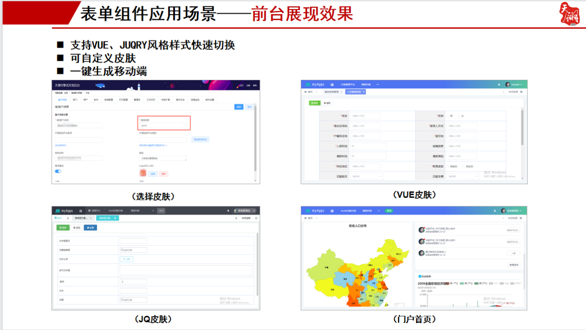Click the Logo thumbnail in the skin settings form

tap(143, 172)
